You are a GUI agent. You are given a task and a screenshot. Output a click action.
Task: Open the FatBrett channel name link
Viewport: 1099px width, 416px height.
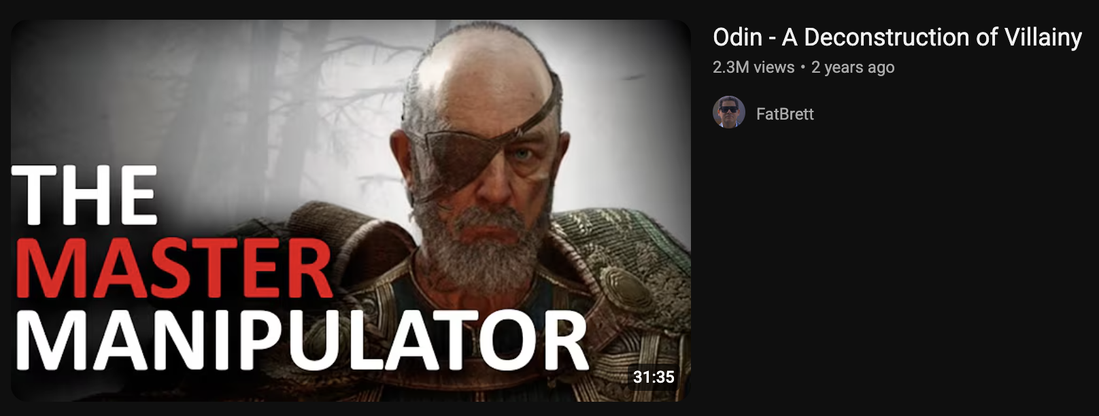click(x=785, y=114)
